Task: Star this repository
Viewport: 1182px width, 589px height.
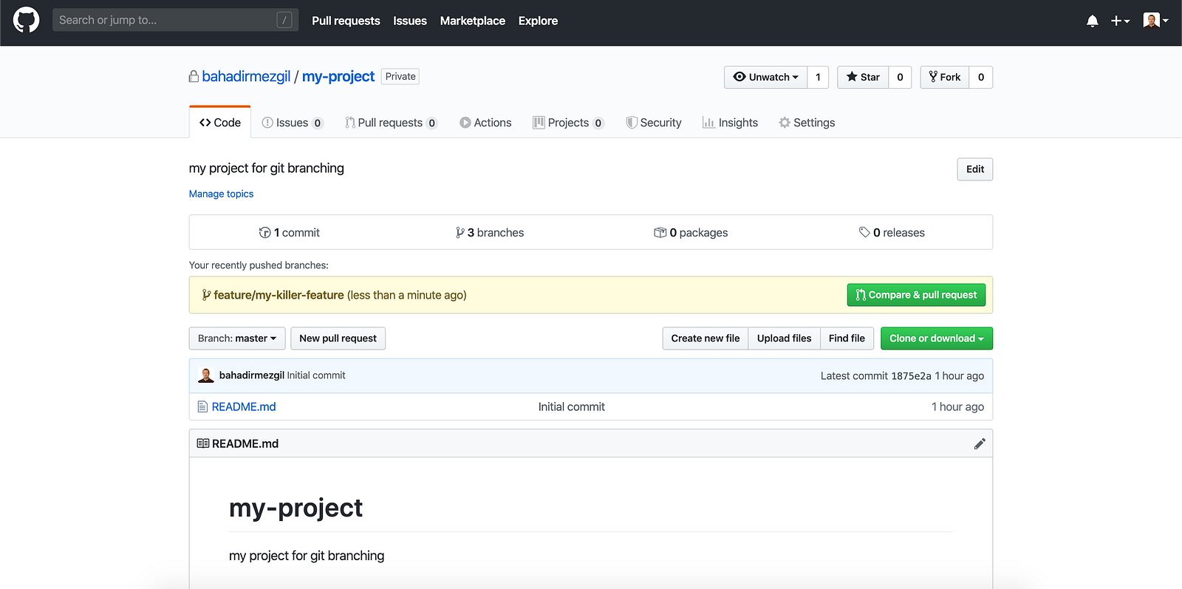Action: 863,77
